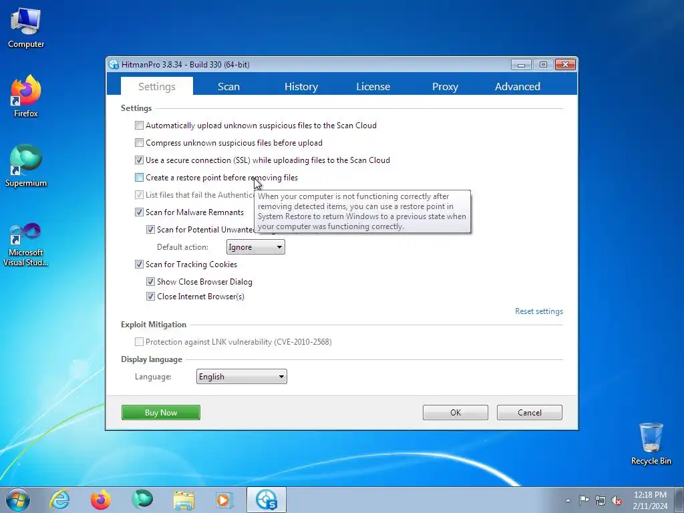Uncheck Close Internet Browser(s)
Screen dimensions: 684x513
(x=150, y=297)
